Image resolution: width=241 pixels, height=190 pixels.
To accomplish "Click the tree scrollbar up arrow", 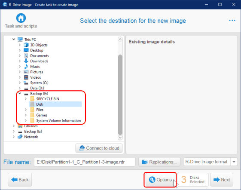I will (120, 39).
